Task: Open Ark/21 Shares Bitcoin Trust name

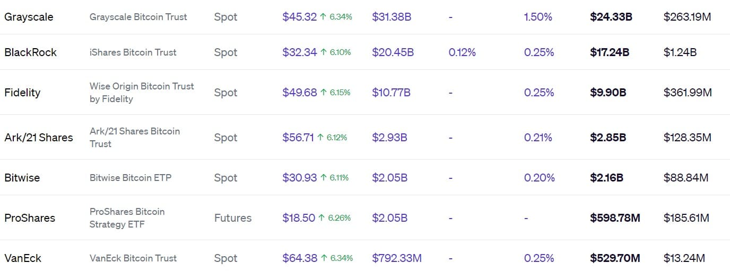Action: point(135,138)
